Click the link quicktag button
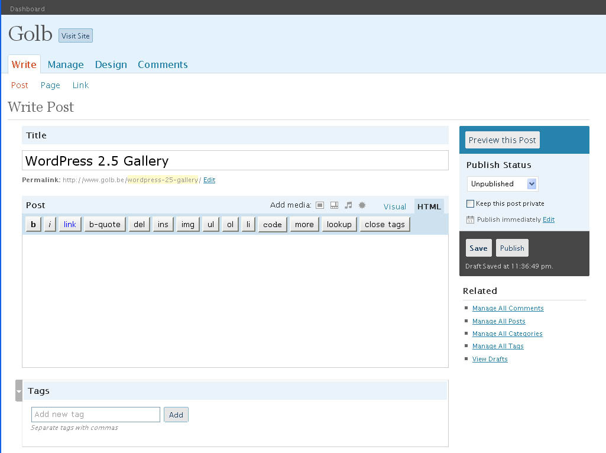Image resolution: width=606 pixels, height=453 pixels. click(x=70, y=224)
